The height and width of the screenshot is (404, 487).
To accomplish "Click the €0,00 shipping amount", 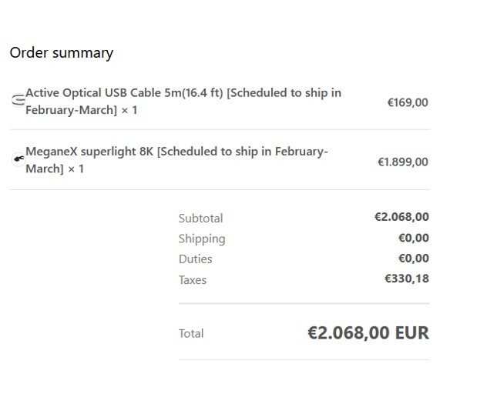I will click(x=414, y=238).
